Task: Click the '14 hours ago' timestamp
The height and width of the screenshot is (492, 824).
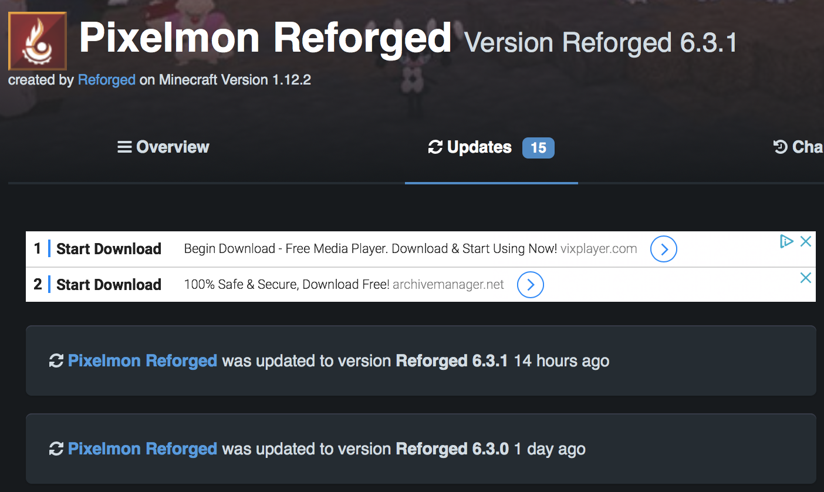Action: tap(562, 360)
